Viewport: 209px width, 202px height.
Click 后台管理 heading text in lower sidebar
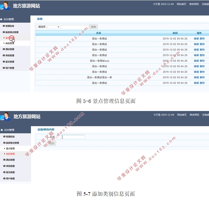(x=9, y=130)
